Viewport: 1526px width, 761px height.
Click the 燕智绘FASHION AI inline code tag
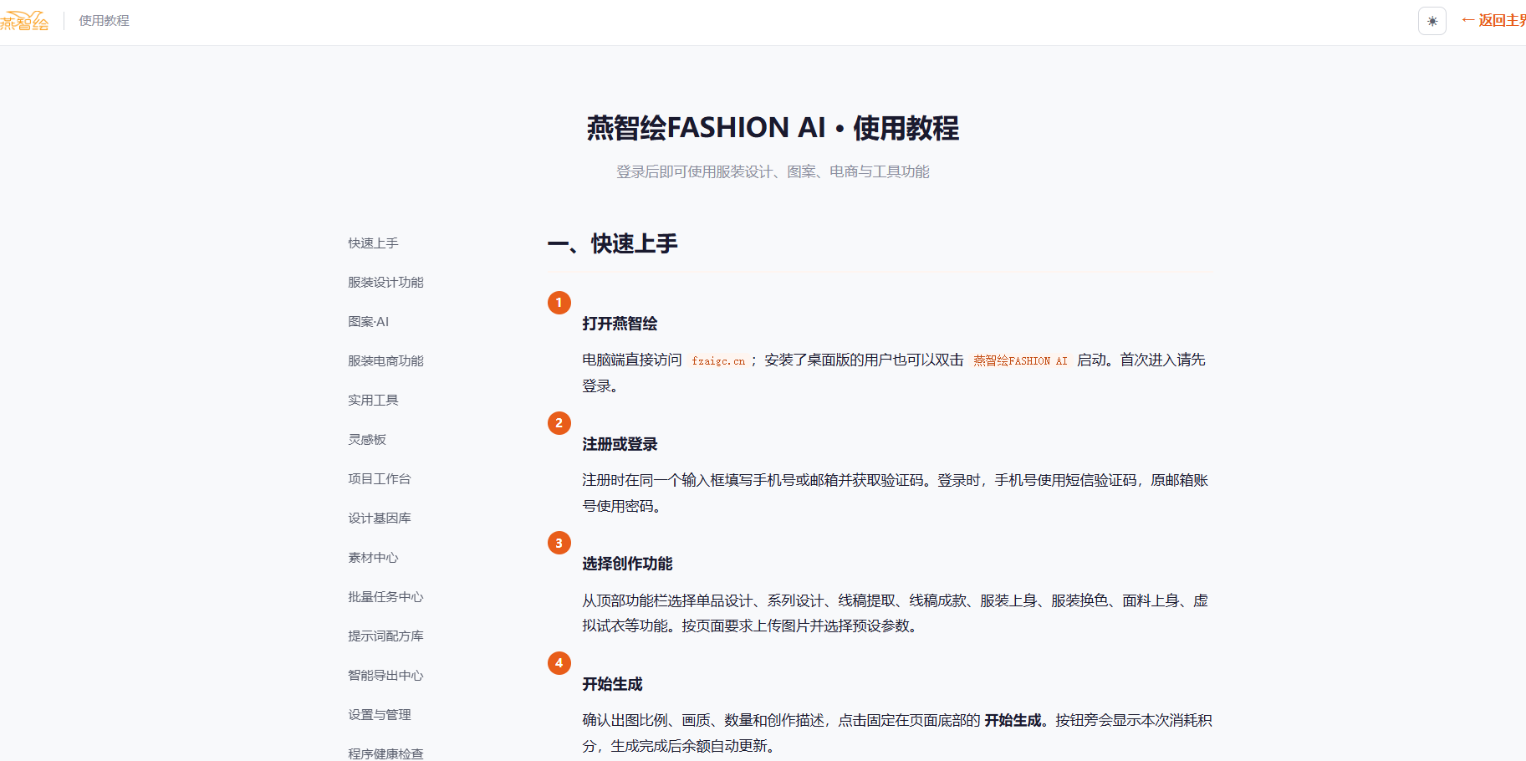1020,360
